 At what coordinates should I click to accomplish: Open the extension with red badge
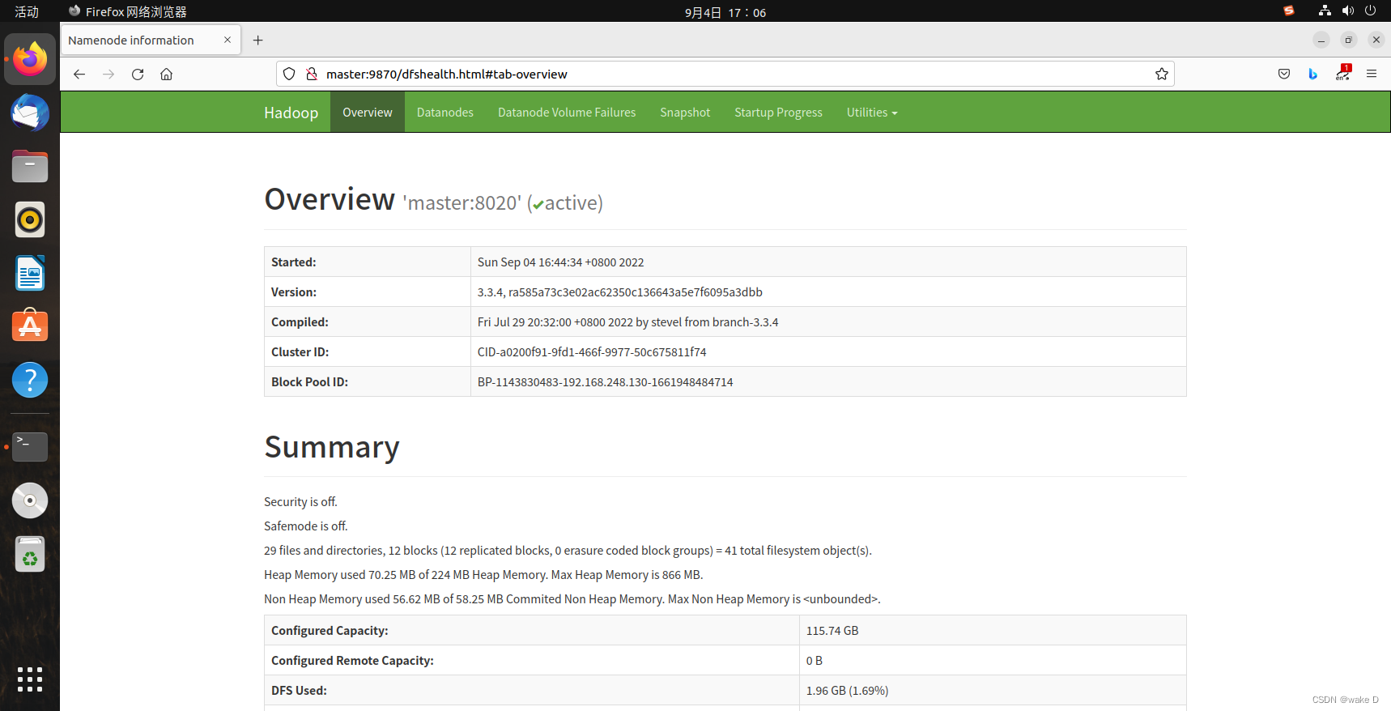point(1343,73)
